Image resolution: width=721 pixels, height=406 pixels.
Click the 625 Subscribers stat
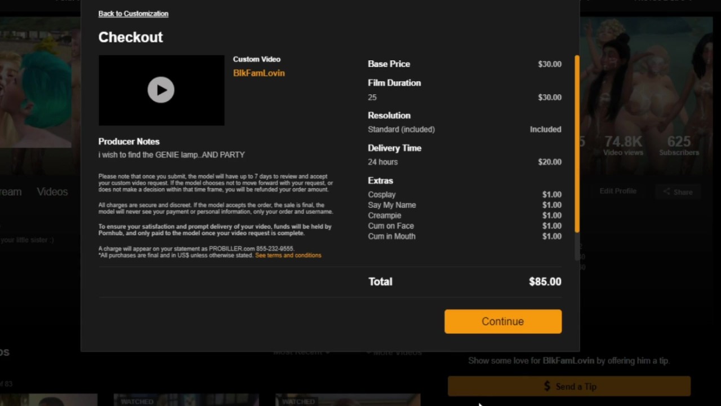tap(679, 145)
